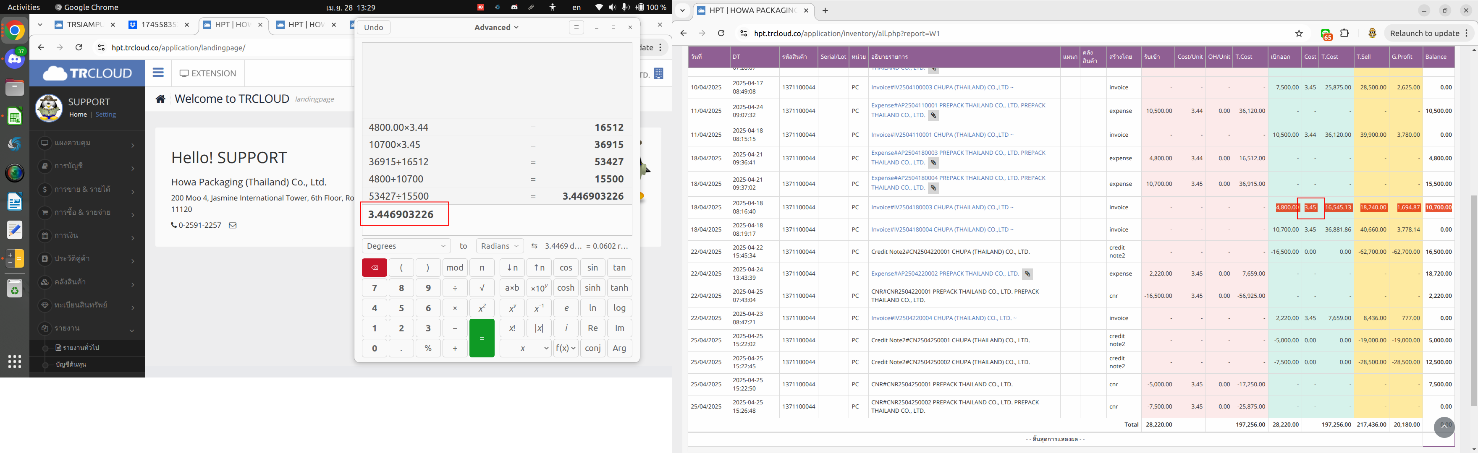
Task: Open Invoice#IV2504180003 CHUPA link
Action: [942, 208]
